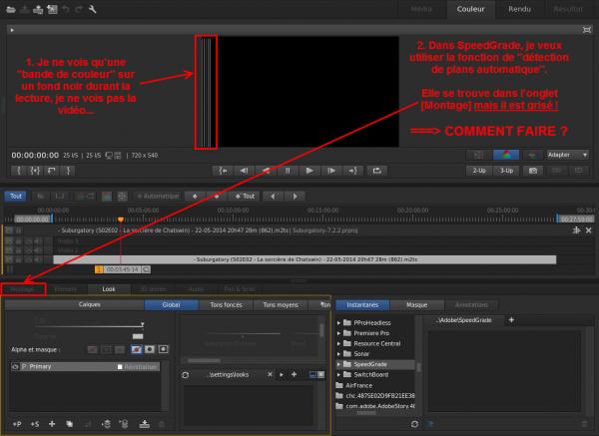
Task: Switch to the Rendu tab
Action: 518,9
